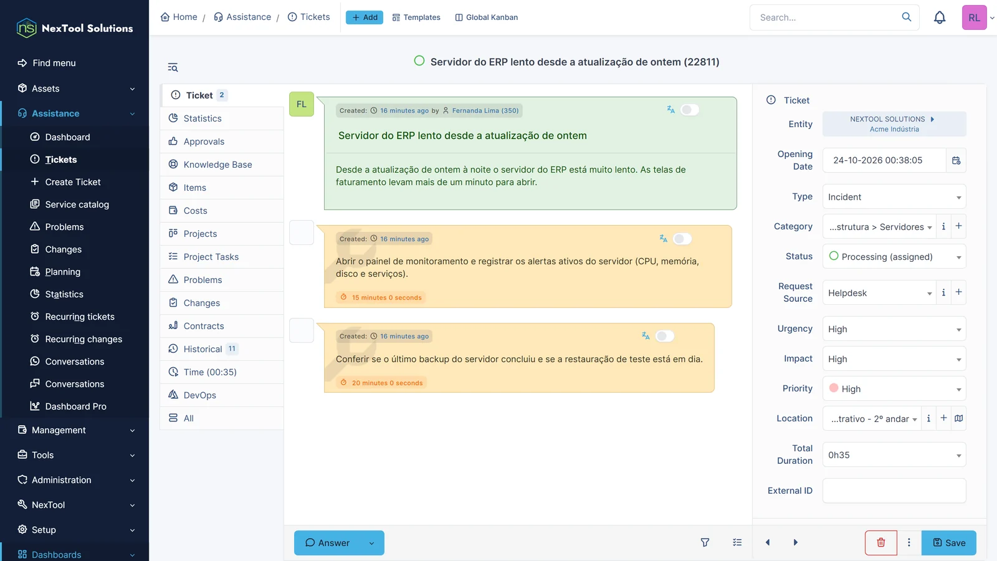Open the Statistics tab of the ticket
Image resolution: width=997 pixels, height=561 pixels.
tap(222, 118)
